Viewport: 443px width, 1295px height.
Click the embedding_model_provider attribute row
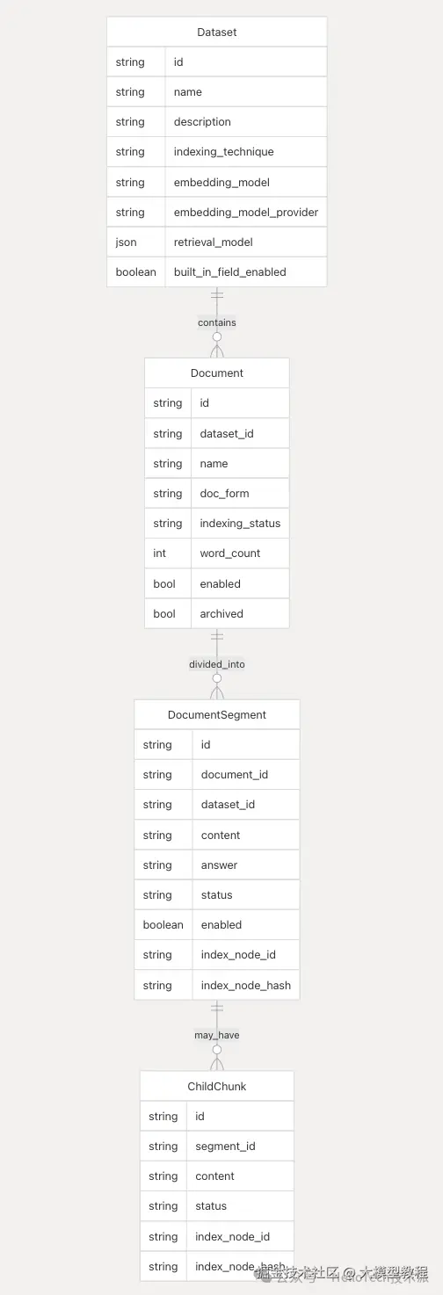(217, 212)
